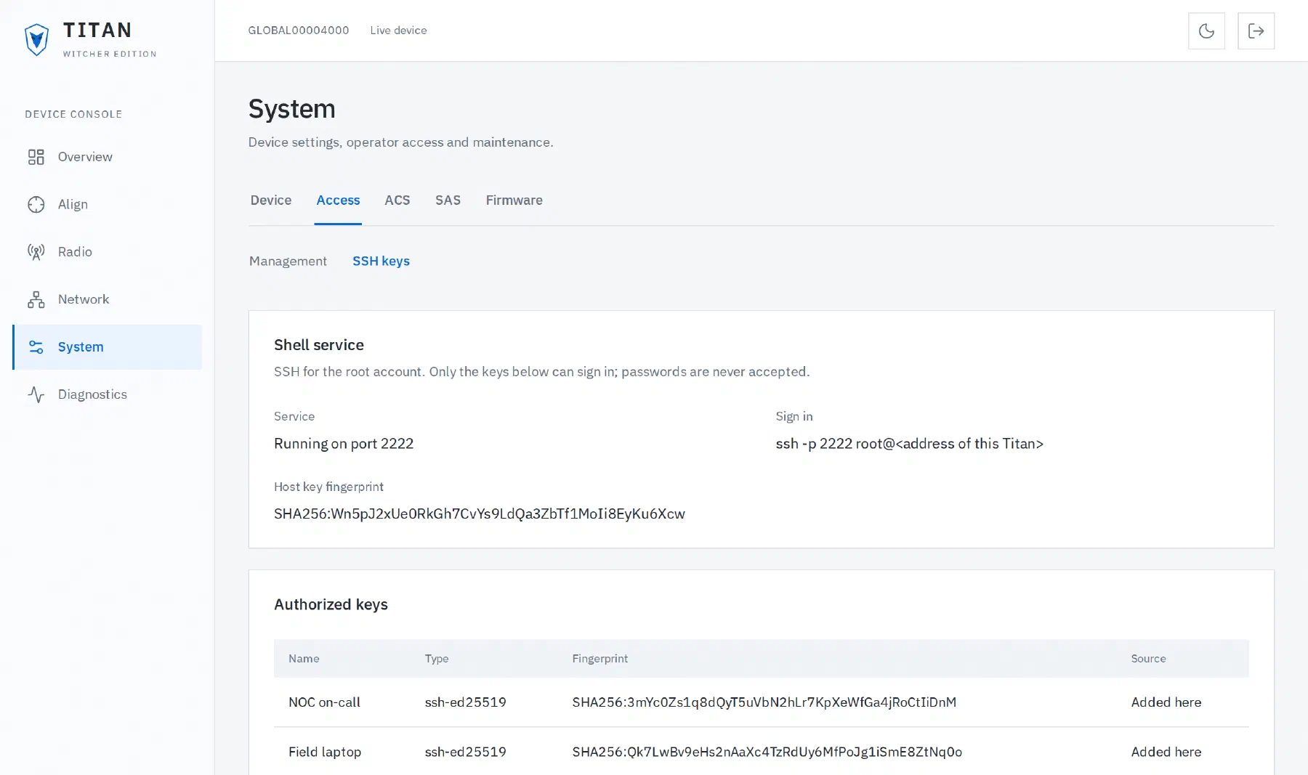1308x775 pixels.
Task: Click the NOC on-call fingerprint SHA256:3mYc0Zs
Action: click(764, 702)
